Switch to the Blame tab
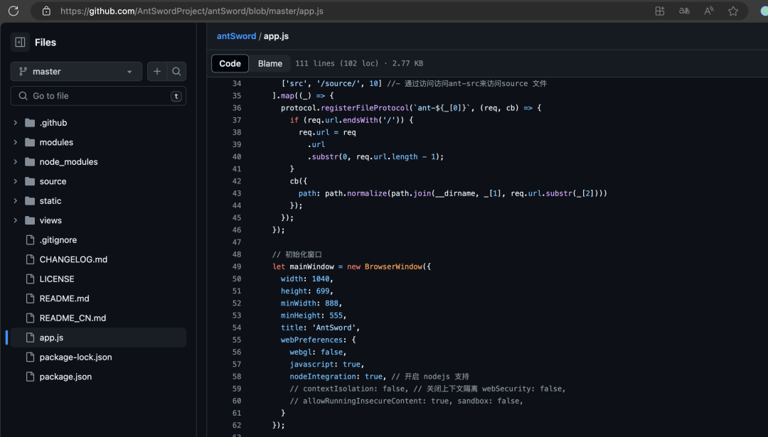 [270, 64]
